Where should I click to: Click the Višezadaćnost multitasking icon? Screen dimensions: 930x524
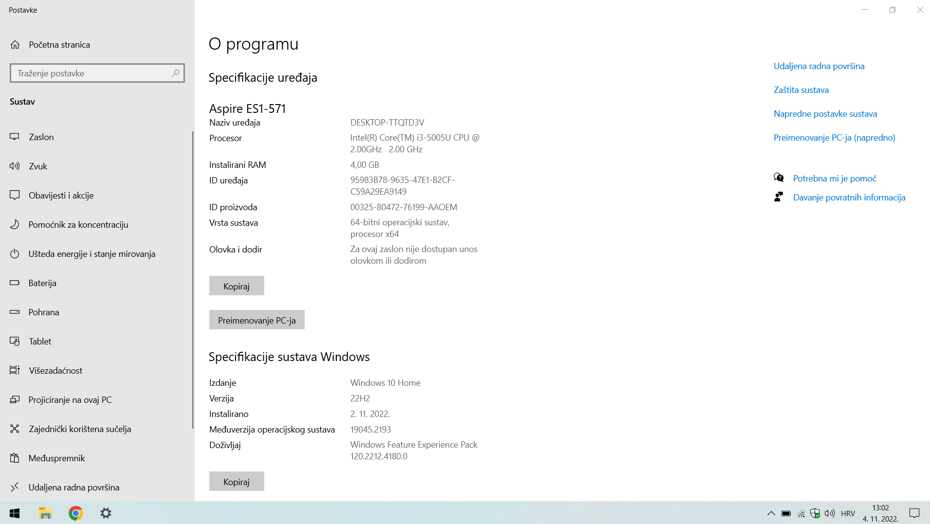click(15, 371)
